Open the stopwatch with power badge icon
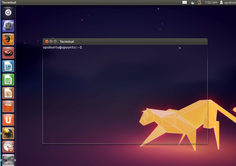The image size is (236, 166). (x=8, y=147)
